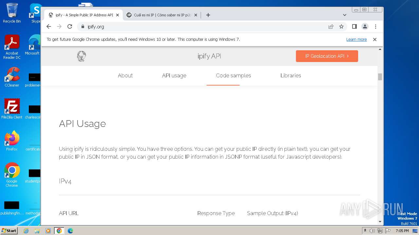The height and width of the screenshot is (235, 419).
Task: Open Microsoft Edge desktop icon
Action: (33, 45)
